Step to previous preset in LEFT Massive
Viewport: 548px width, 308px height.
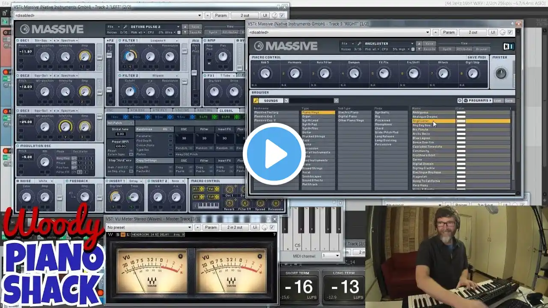(x=185, y=27)
